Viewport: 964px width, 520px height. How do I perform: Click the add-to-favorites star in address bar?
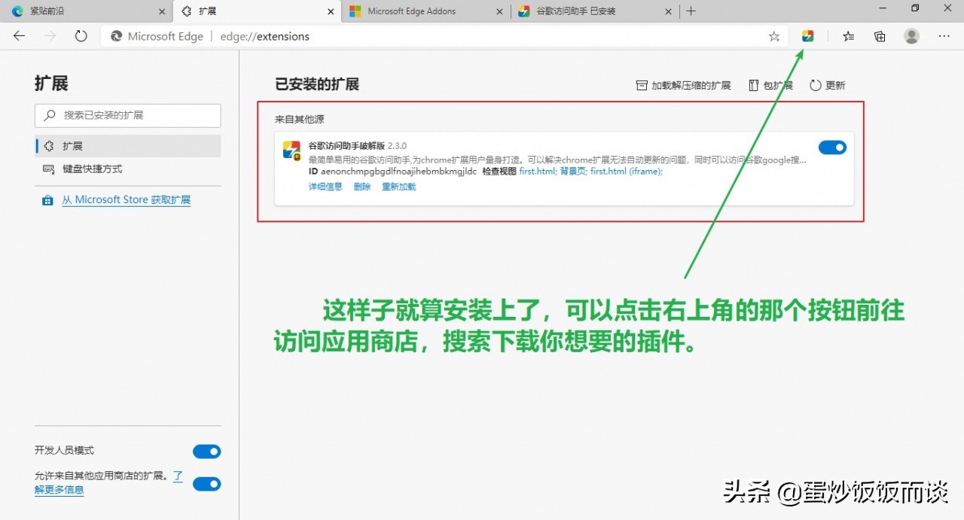click(x=774, y=35)
